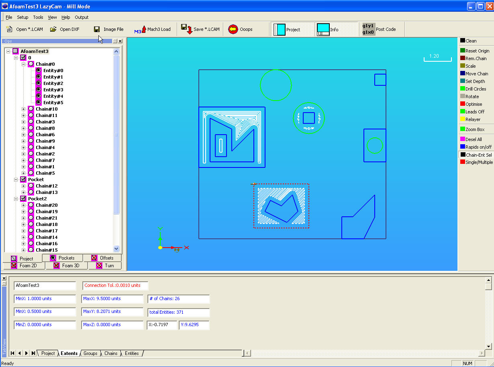This screenshot has width=494, height=367.
Task: Click the Ops tree scroll down arrow
Action: click(x=116, y=248)
